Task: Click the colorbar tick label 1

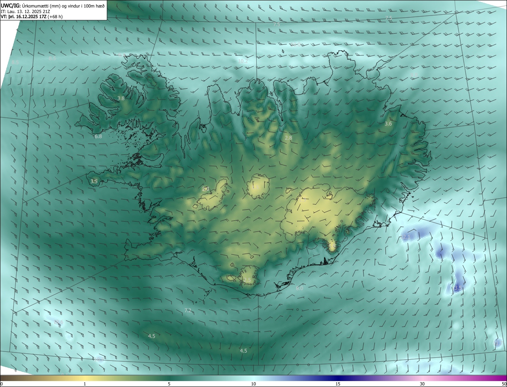Action: [x=85, y=384]
